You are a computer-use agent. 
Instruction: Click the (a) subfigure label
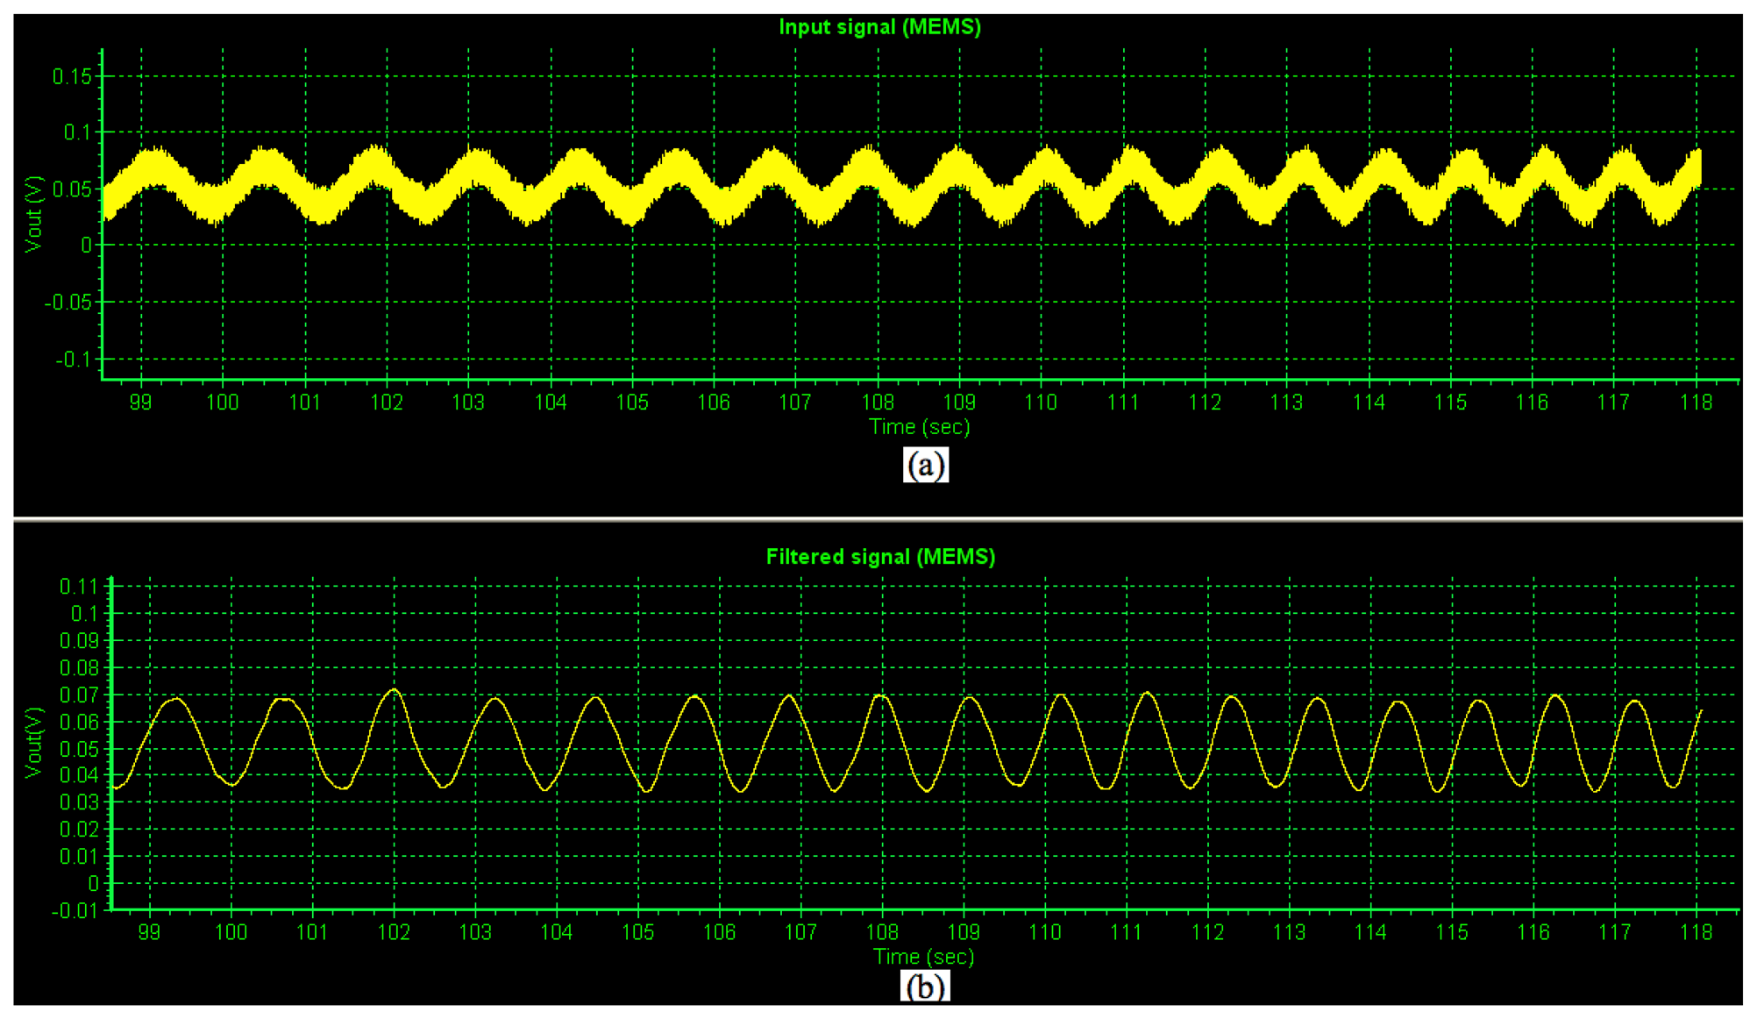coord(925,464)
